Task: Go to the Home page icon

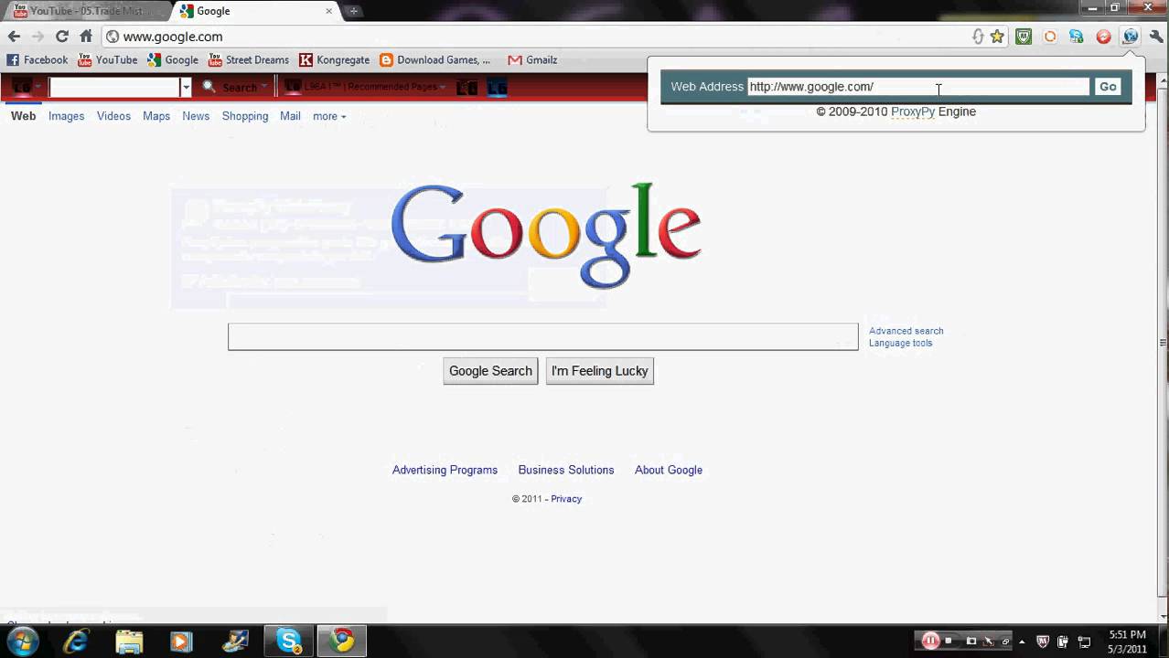Action: pyautogui.click(x=86, y=37)
